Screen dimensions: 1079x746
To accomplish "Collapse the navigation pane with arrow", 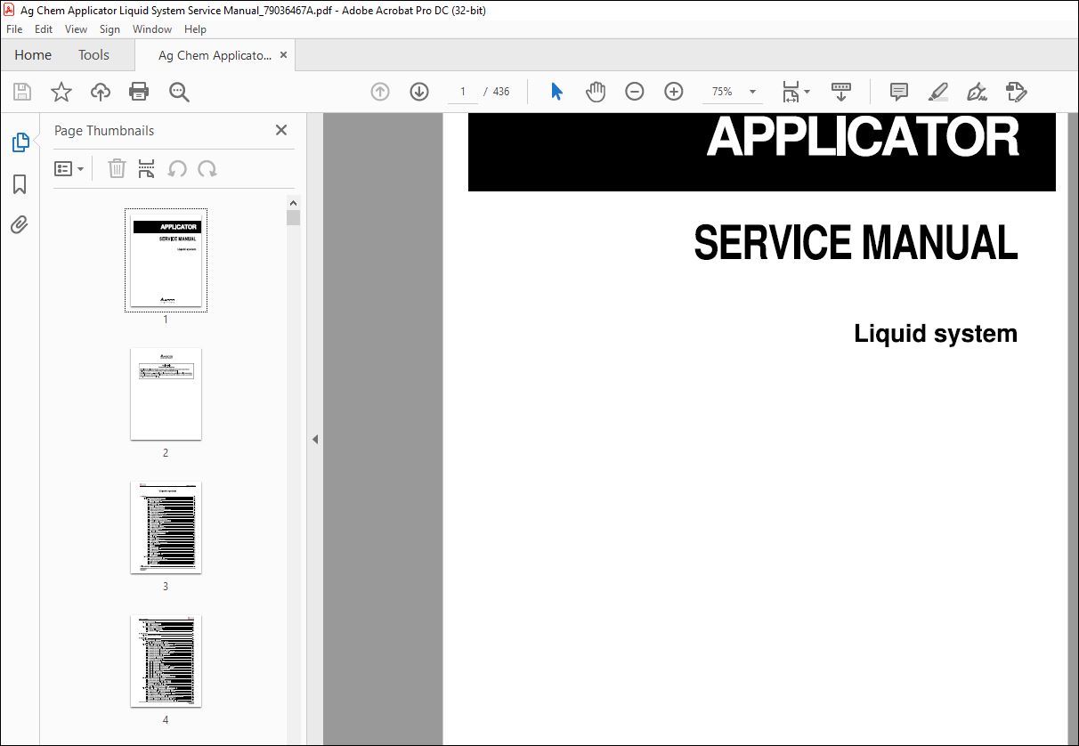I will pyautogui.click(x=314, y=439).
